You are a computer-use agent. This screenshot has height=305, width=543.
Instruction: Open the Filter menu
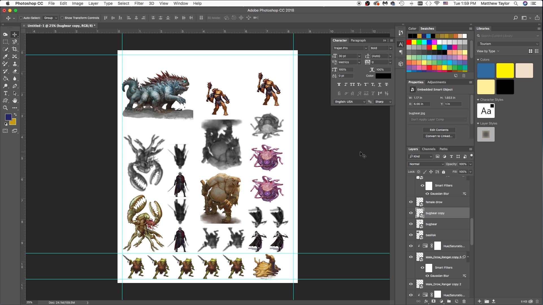(139, 3)
